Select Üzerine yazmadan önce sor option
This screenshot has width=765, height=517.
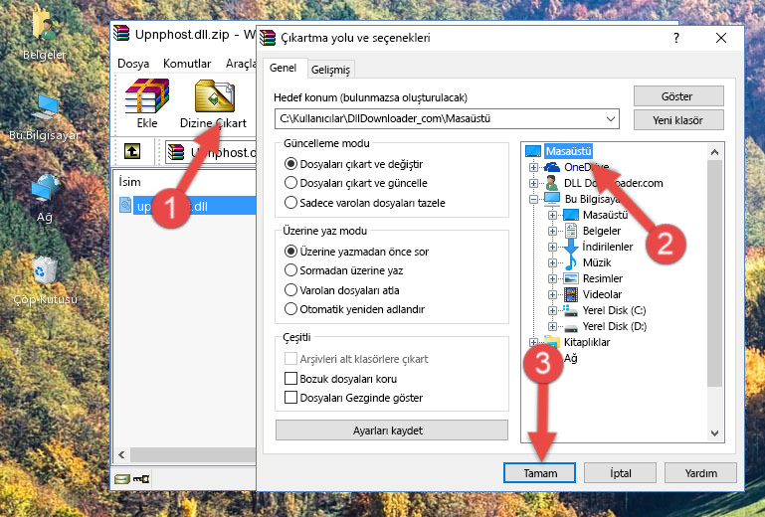(290, 252)
